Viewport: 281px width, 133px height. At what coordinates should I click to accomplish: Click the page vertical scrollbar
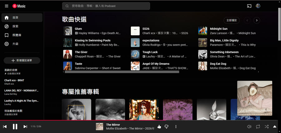(279, 24)
